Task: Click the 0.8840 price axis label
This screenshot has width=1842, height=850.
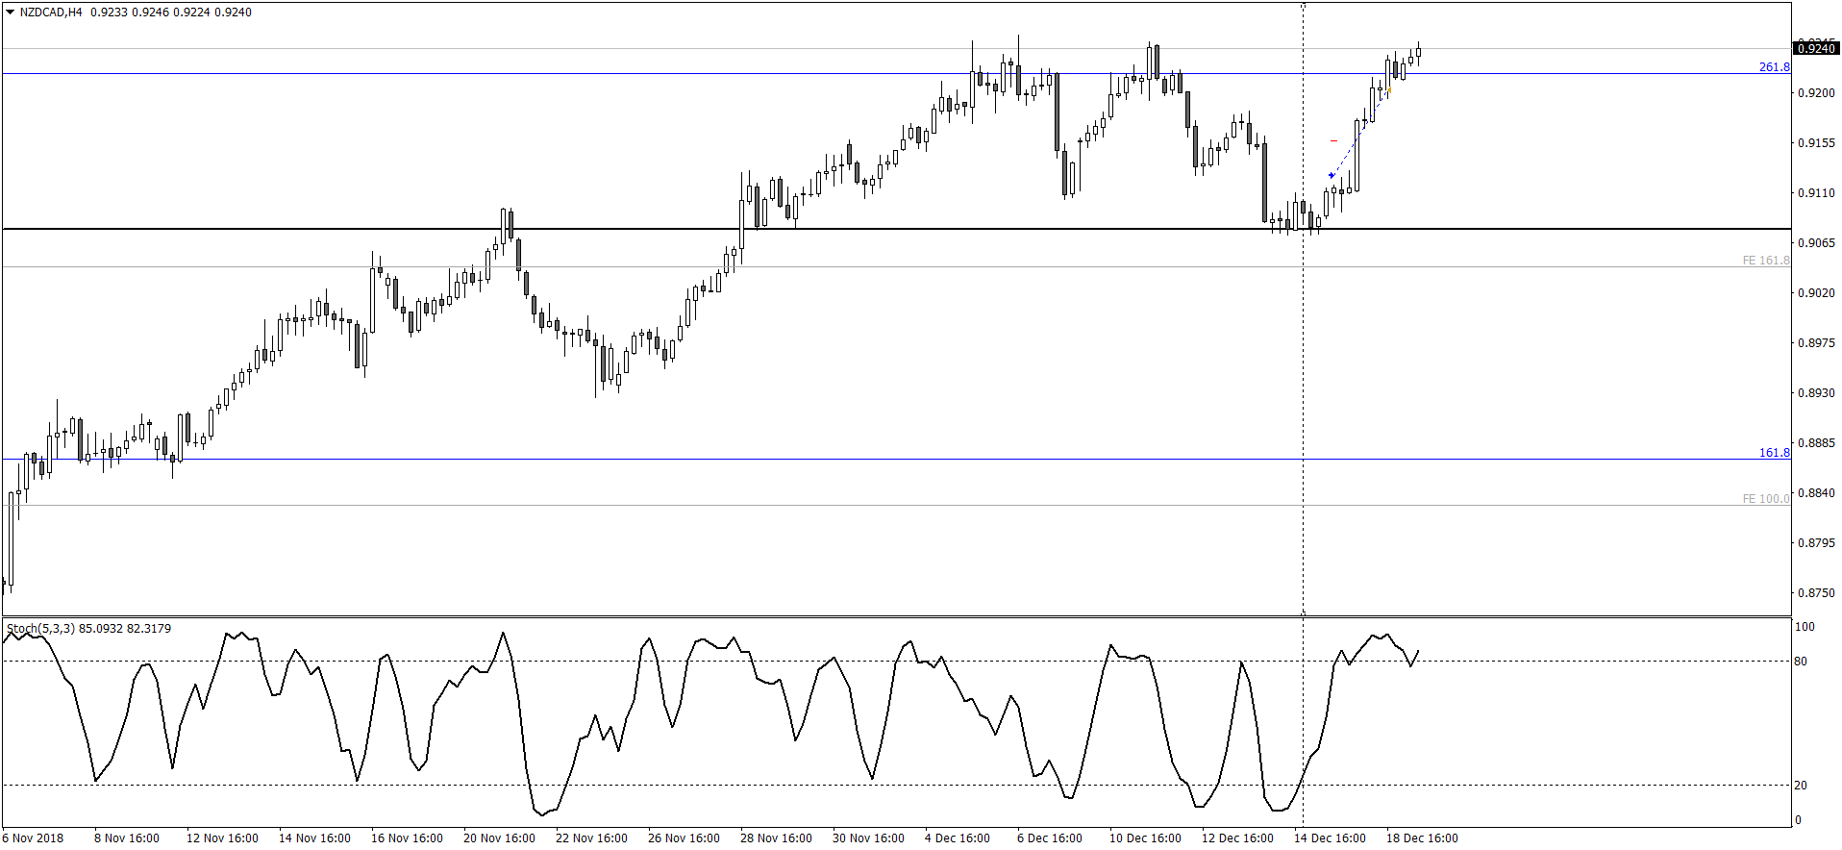Action: pos(1816,493)
